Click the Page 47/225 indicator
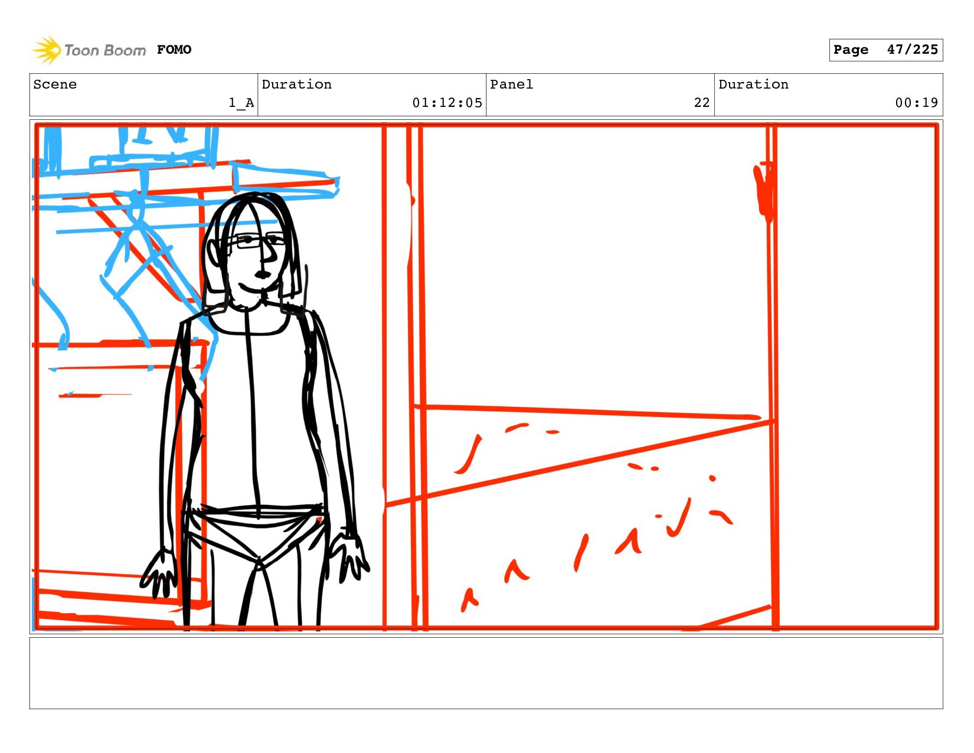This screenshot has height=753, width=974. tap(885, 50)
